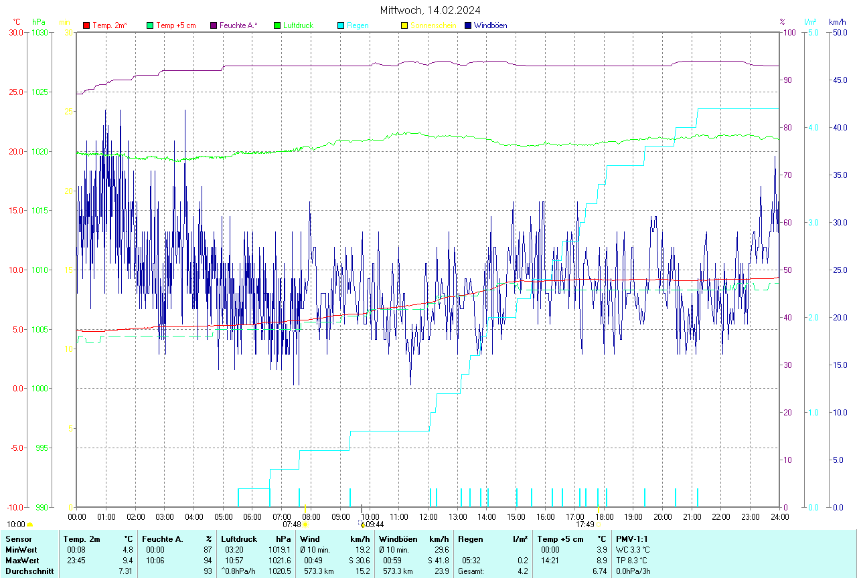Click the '18:00' time axis label

click(604, 516)
